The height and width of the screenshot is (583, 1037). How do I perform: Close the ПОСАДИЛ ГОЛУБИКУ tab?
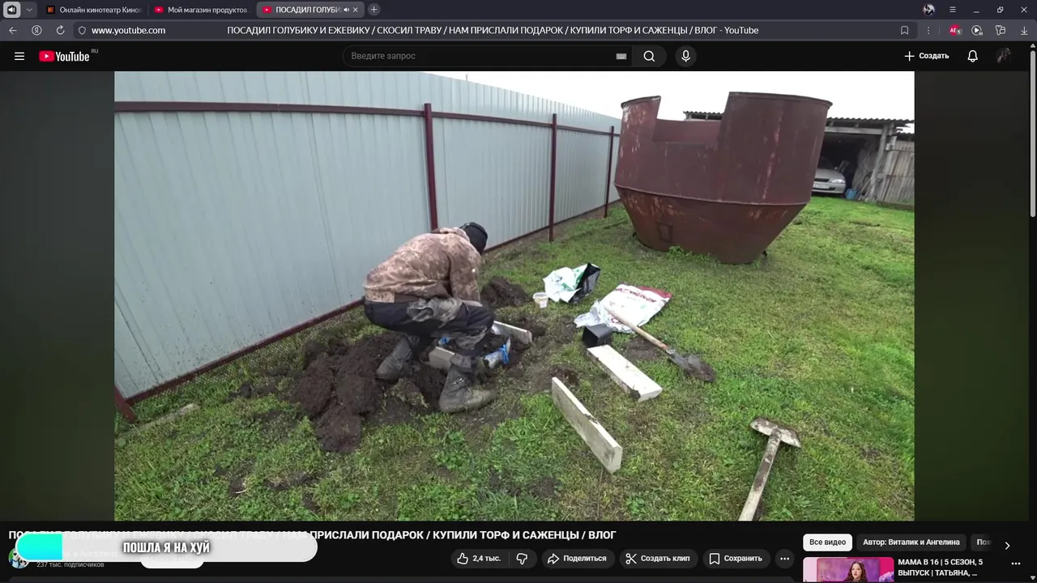tap(355, 10)
